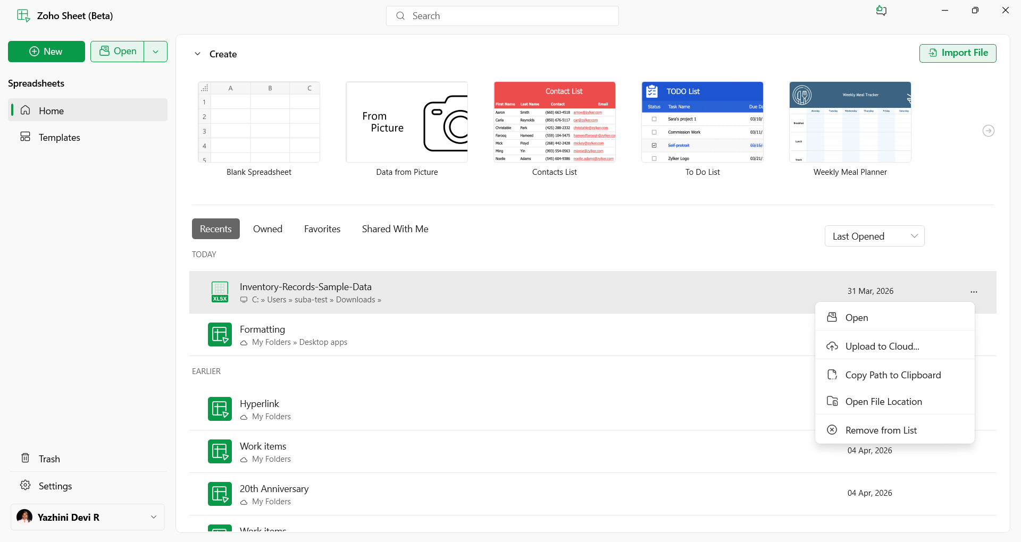The height and width of the screenshot is (542, 1021).
Task: Click the Zoho Sheet app logo
Action: pos(23,16)
